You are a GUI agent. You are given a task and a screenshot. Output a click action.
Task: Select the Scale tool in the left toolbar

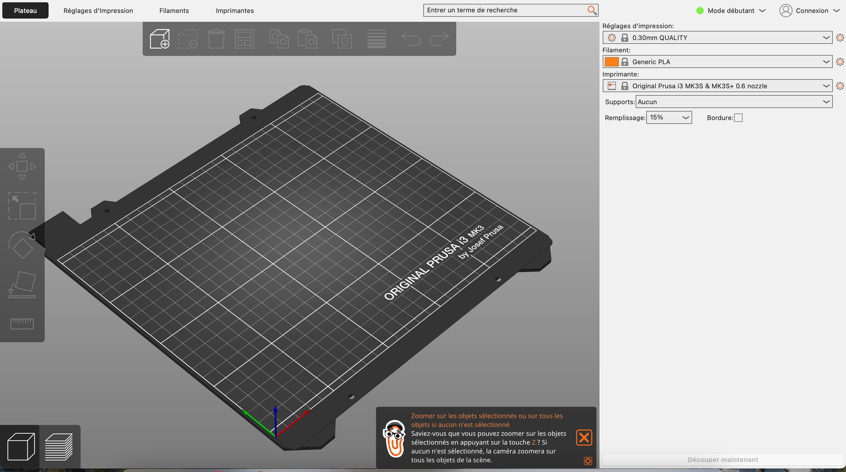(22, 206)
